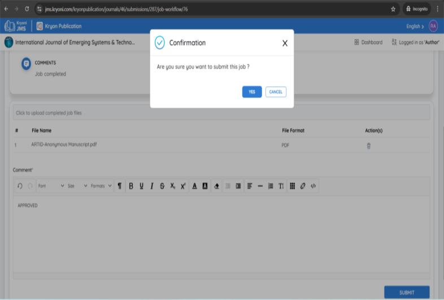Delete the ARTID-Anonymous Manuscript.pdf file

tap(369, 146)
